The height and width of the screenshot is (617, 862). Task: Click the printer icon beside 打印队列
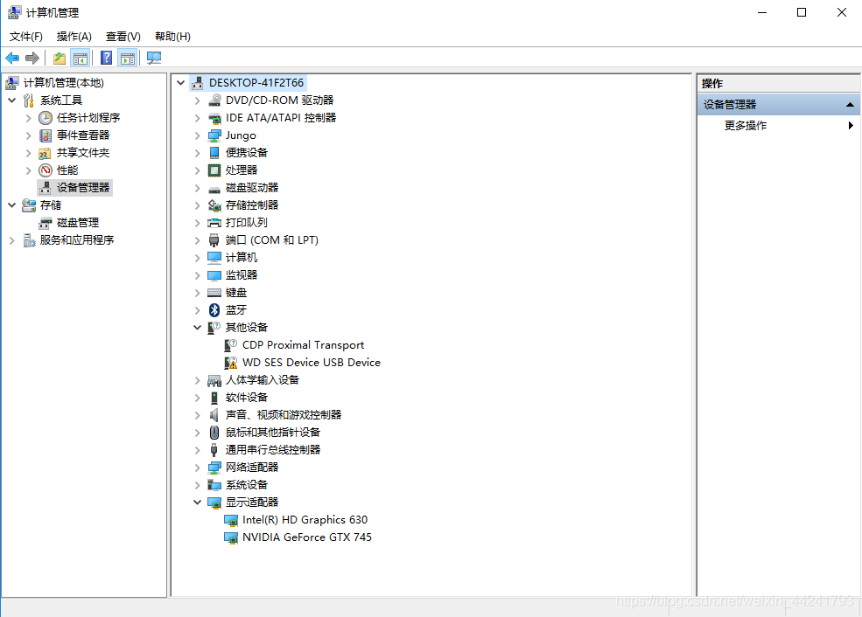point(214,223)
